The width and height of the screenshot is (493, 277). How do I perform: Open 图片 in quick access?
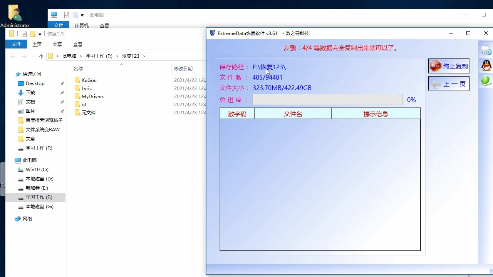[x=30, y=111]
